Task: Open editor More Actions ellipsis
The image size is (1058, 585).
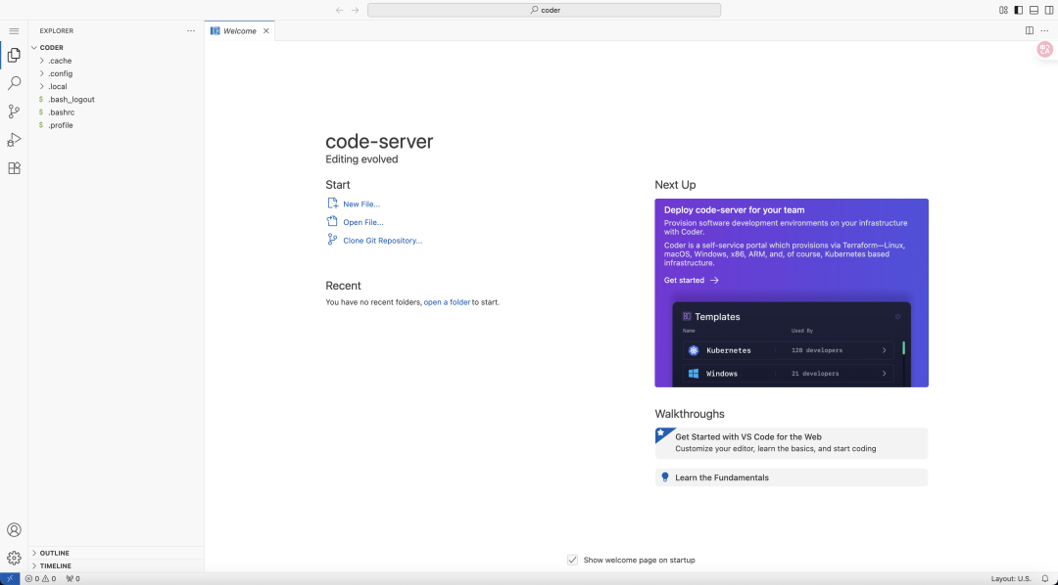Action: (1044, 31)
